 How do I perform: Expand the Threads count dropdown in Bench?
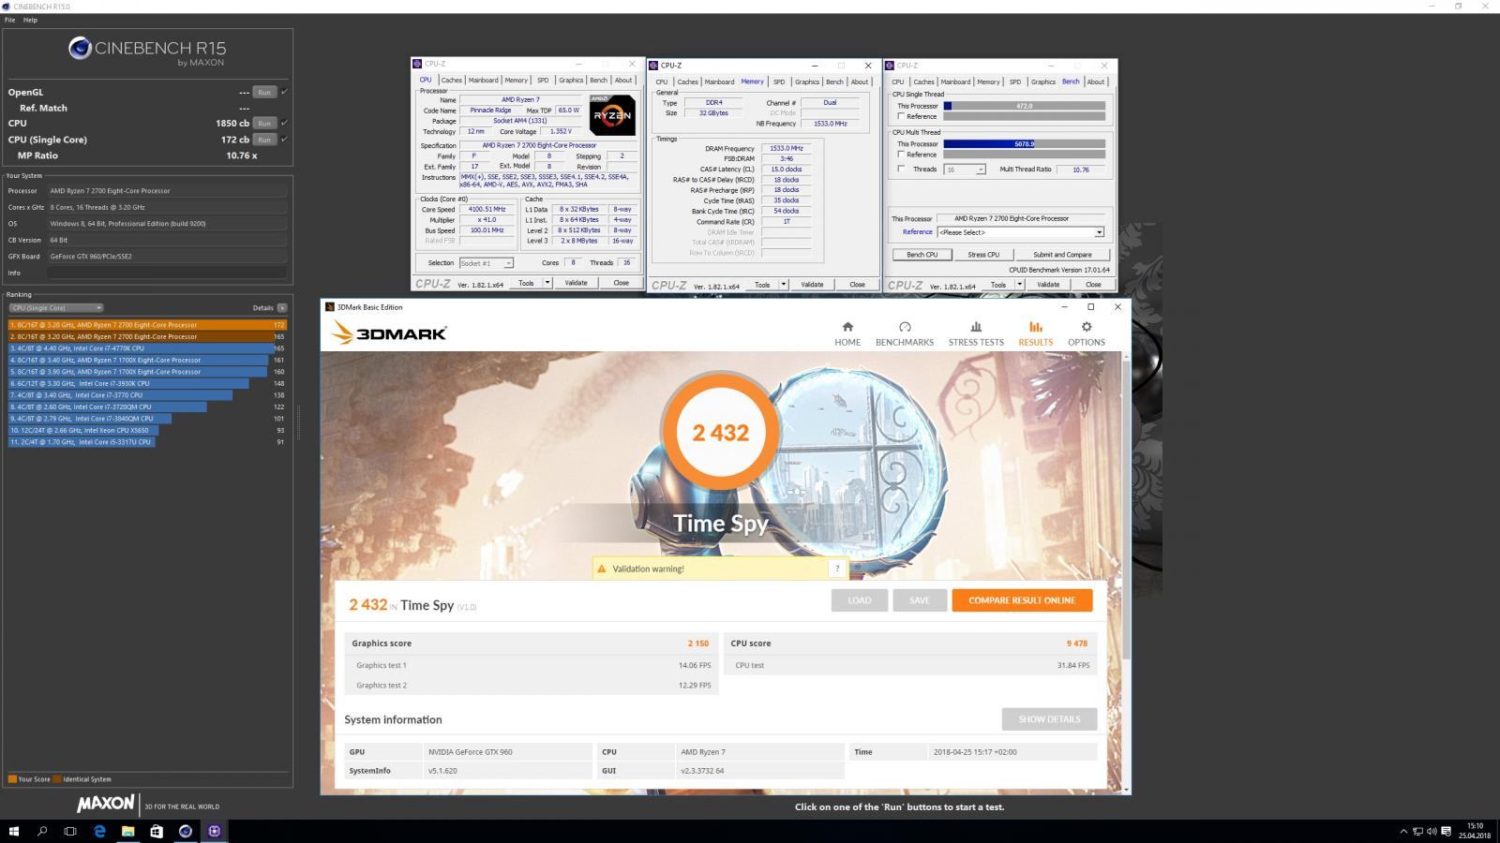point(965,170)
